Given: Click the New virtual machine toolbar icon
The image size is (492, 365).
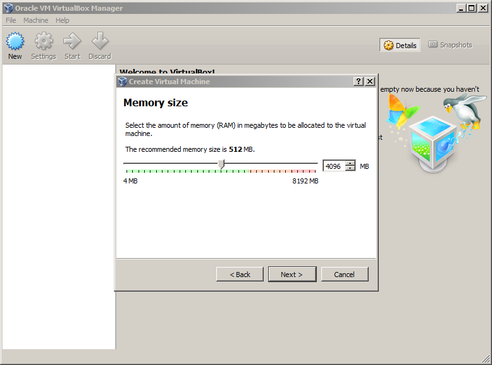Looking at the screenshot, I should [15, 41].
